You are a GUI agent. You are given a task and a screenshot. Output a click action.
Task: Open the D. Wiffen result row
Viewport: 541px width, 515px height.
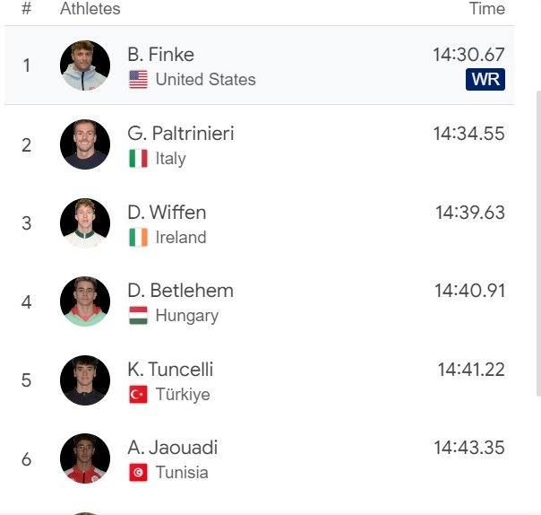259,223
